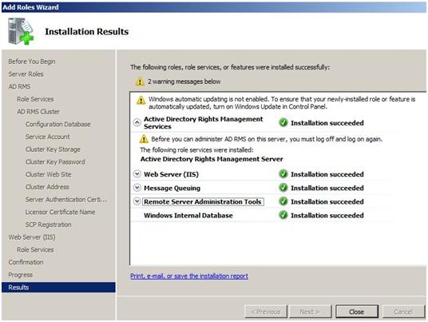Click 'Installation succeeded' text for Message Queuing
Viewport: 428px width, 322px height.
coord(327,188)
